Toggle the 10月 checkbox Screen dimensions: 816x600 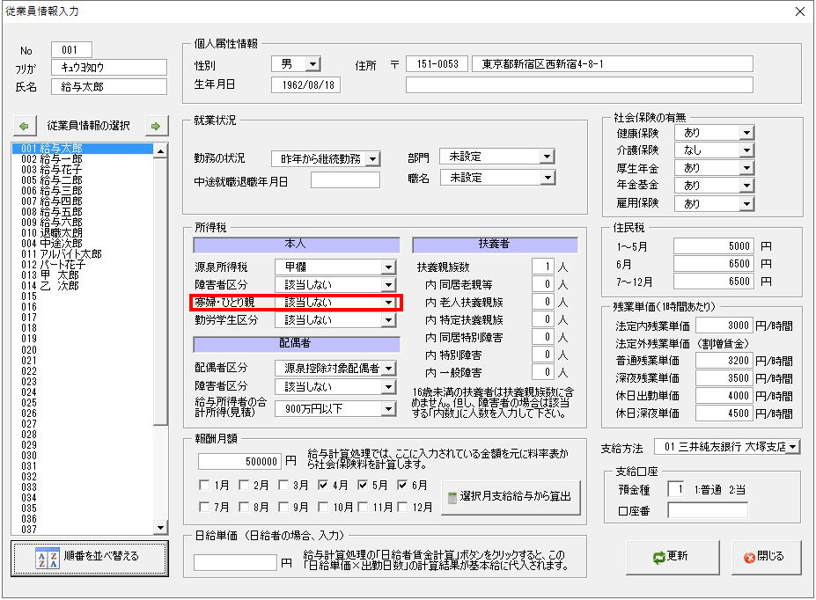pyautogui.click(x=323, y=507)
